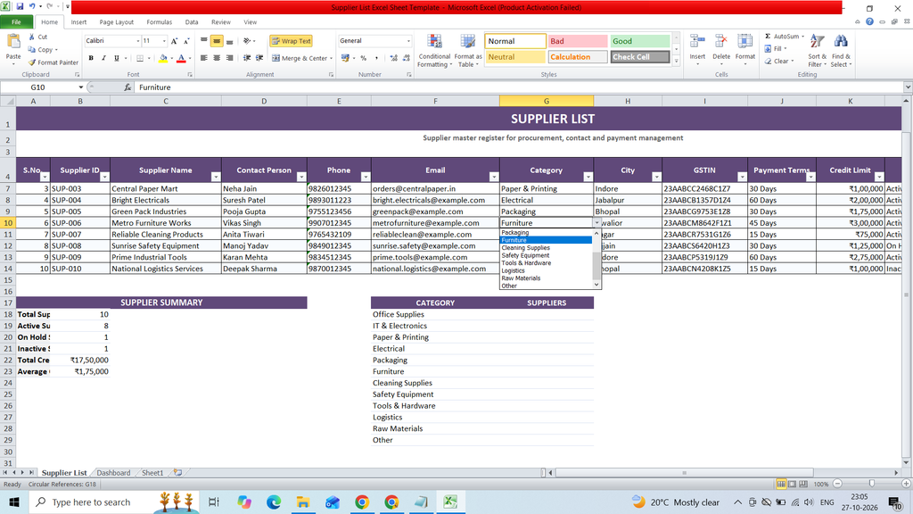The height and width of the screenshot is (514, 913).
Task: Open the Font name Calibri dropdown
Action: pos(138,41)
